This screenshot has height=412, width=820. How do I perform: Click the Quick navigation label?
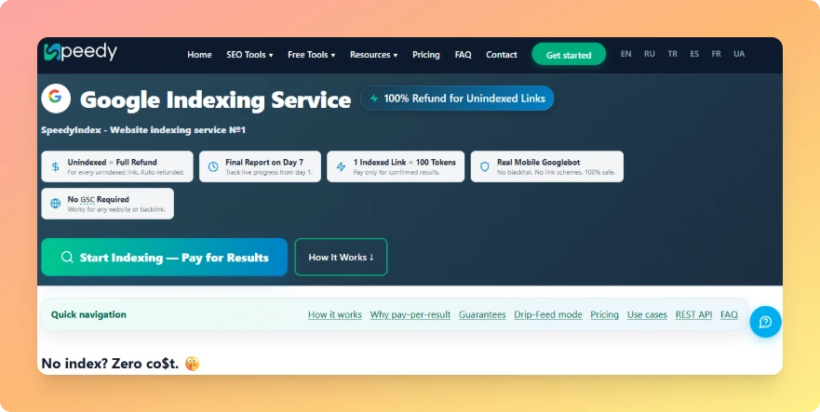point(88,314)
